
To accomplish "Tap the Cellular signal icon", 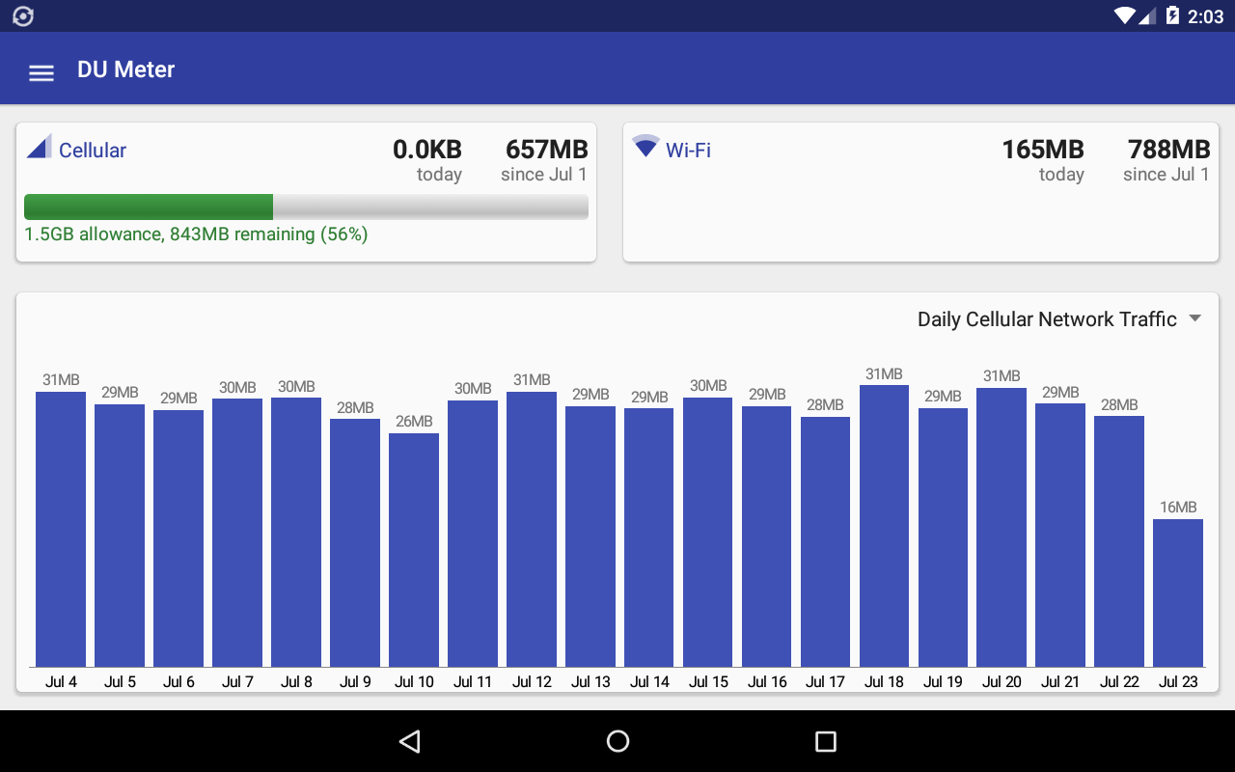I will [x=39, y=148].
